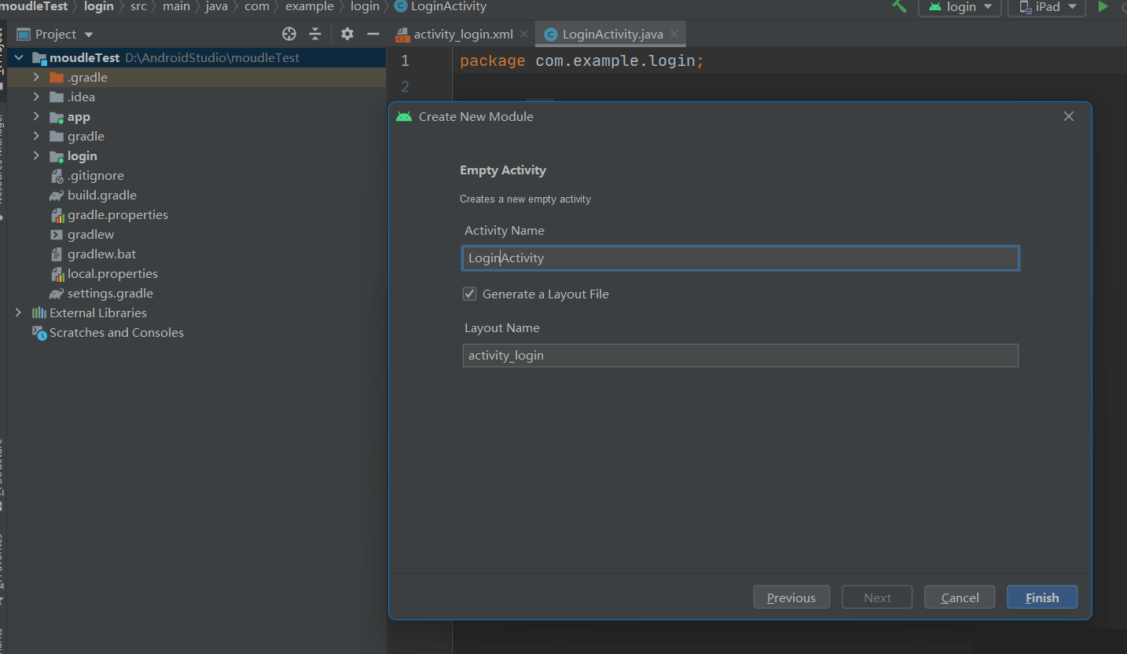Collapse all in the Project panel
The width and height of the screenshot is (1127, 654).
coord(315,34)
